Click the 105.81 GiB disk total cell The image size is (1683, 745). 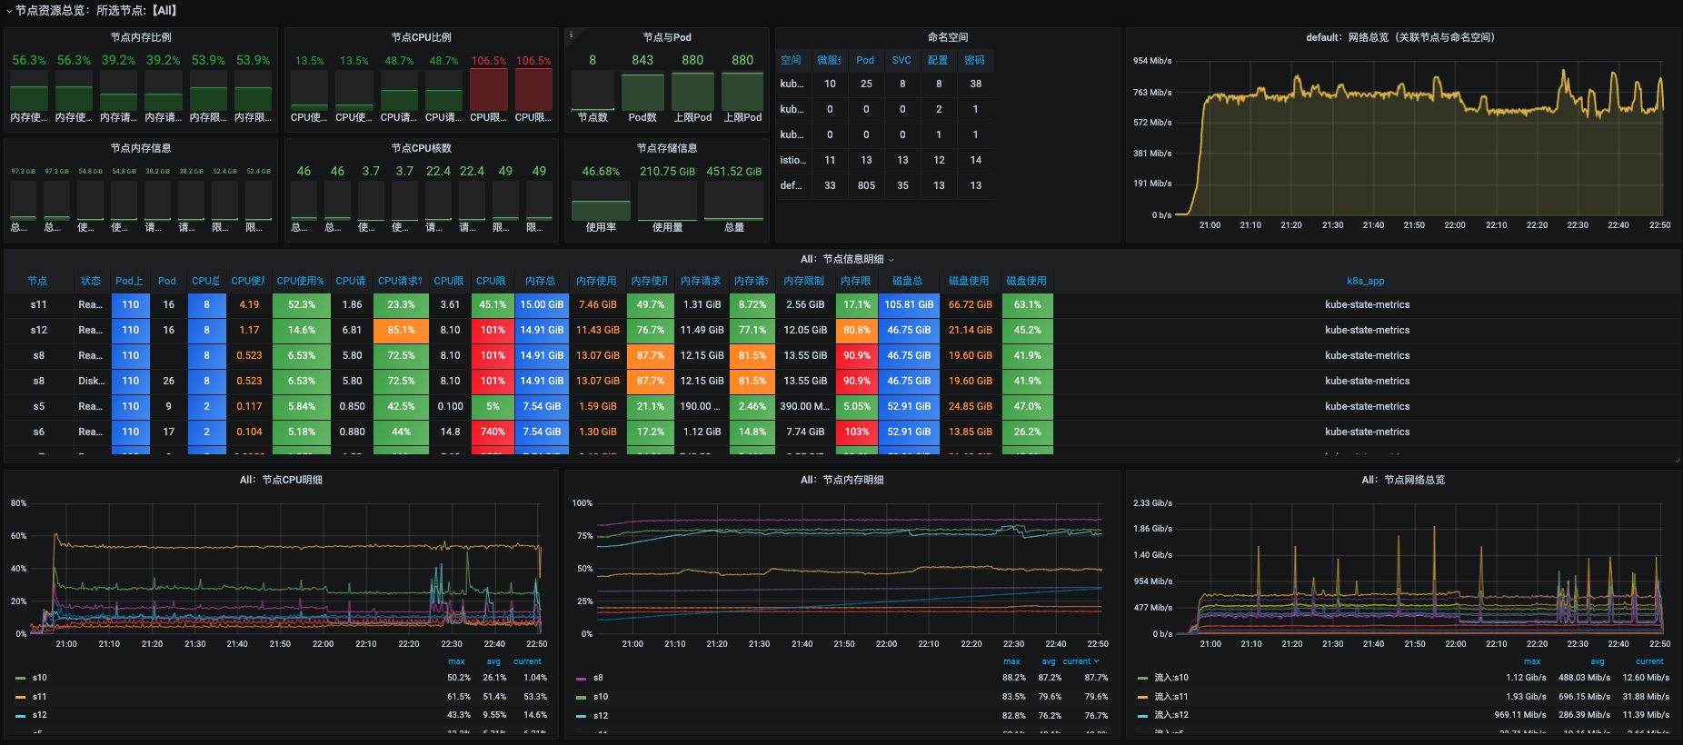pyautogui.click(x=909, y=305)
